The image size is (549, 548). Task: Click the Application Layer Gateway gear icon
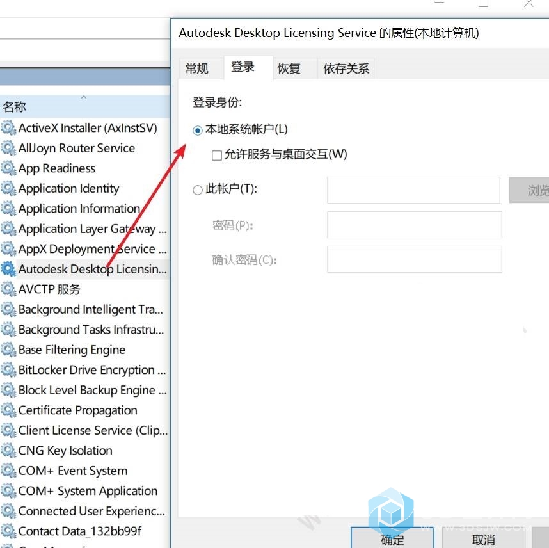click(8, 229)
